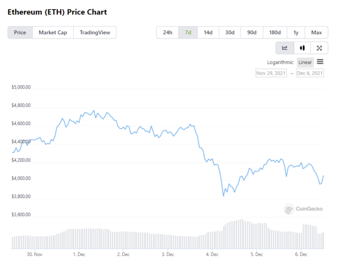View 1y price history
337x261 pixels.
[296, 32]
